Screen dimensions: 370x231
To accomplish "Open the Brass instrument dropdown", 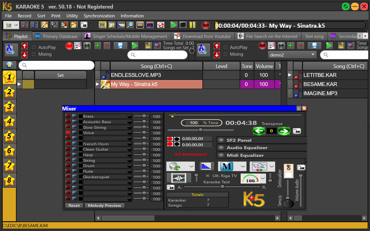I will coord(129,117).
